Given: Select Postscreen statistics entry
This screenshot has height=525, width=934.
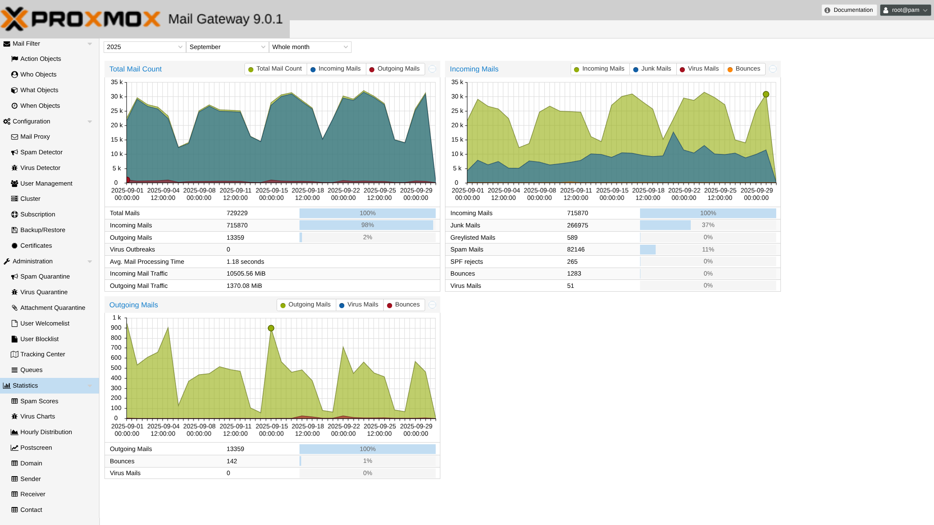Looking at the screenshot, I should pyautogui.click(x=36, y=448).
